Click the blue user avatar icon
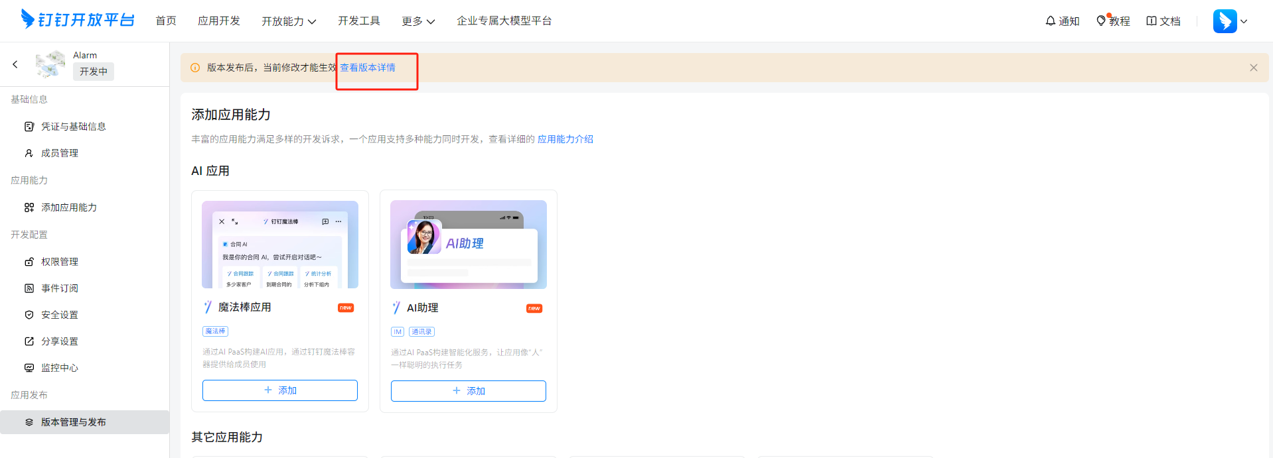Viewport: 1273px width, 458px height. click(x=1225, y=21)
